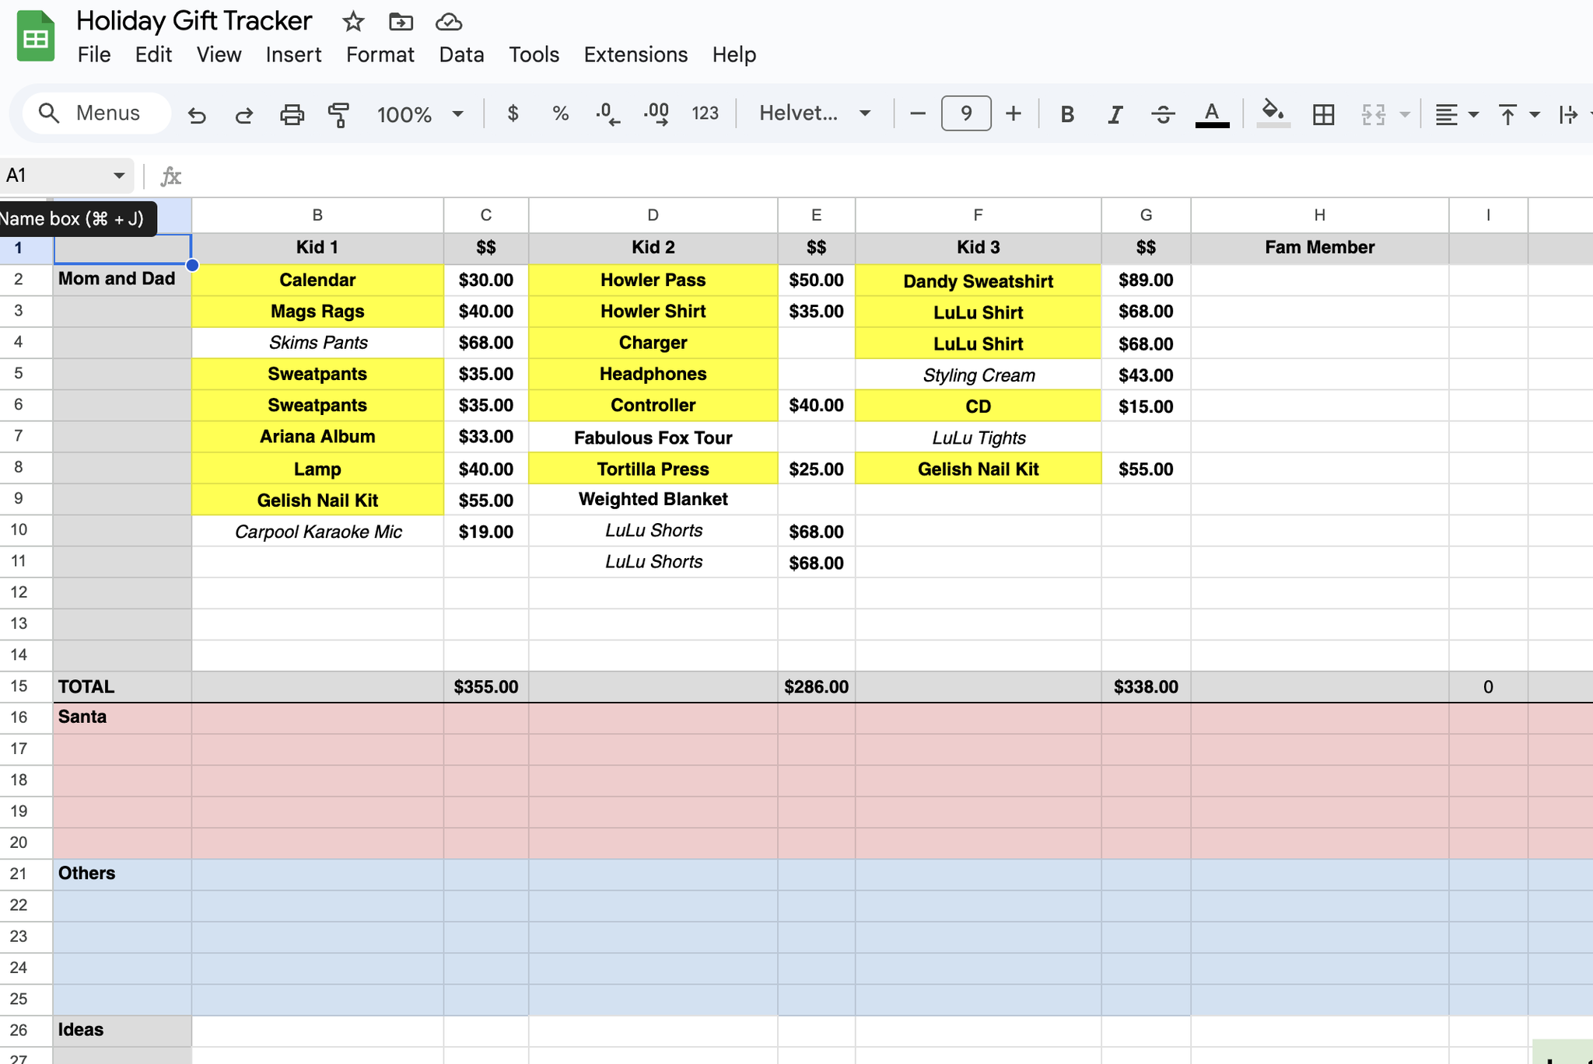Select the "Calendar" cell

317,280
